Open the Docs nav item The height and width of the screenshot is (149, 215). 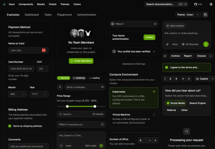click(12, 4)
